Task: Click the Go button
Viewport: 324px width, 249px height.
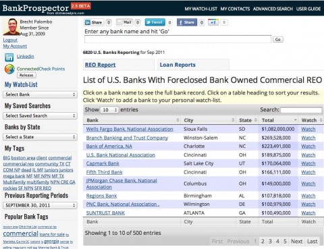Action: 278,39
